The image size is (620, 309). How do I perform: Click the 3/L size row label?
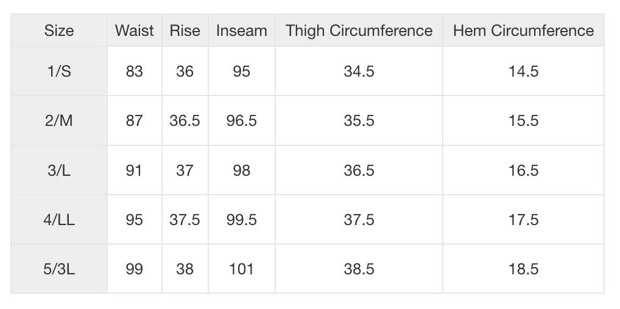pyautogui.click(x=59, y=170)
